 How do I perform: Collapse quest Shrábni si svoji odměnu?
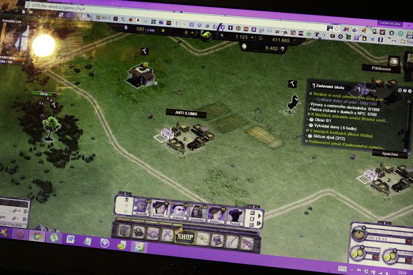pyautogui.click(x=310, y=93)
